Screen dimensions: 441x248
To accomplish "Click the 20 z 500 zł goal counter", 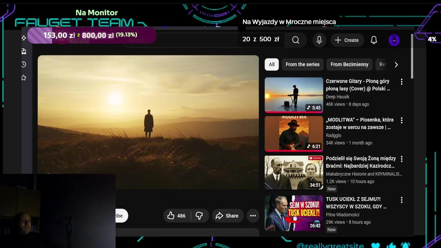I will pos(261,39).
